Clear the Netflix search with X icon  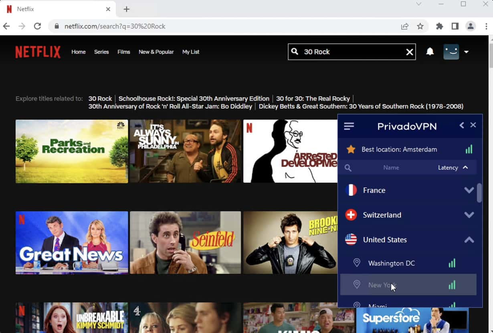(x=409, y=52)
